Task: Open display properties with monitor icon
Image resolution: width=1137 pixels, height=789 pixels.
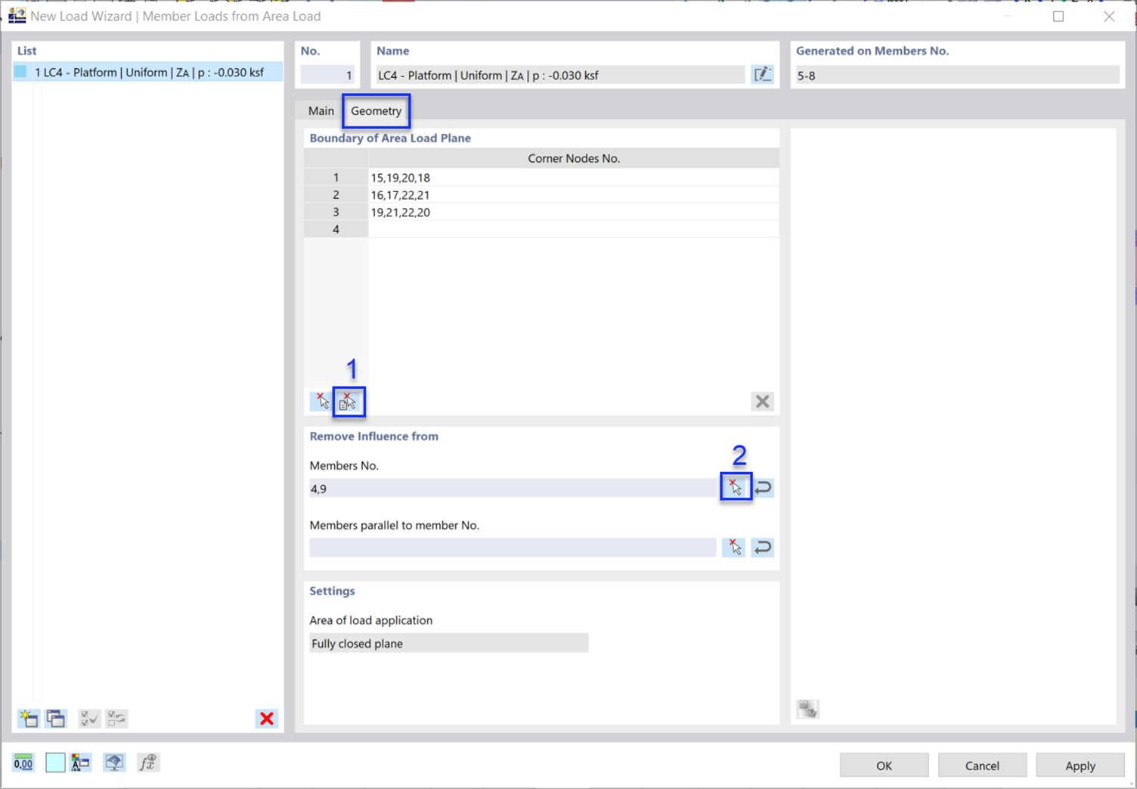Action: pyautogui.click(x=113, y=763)
